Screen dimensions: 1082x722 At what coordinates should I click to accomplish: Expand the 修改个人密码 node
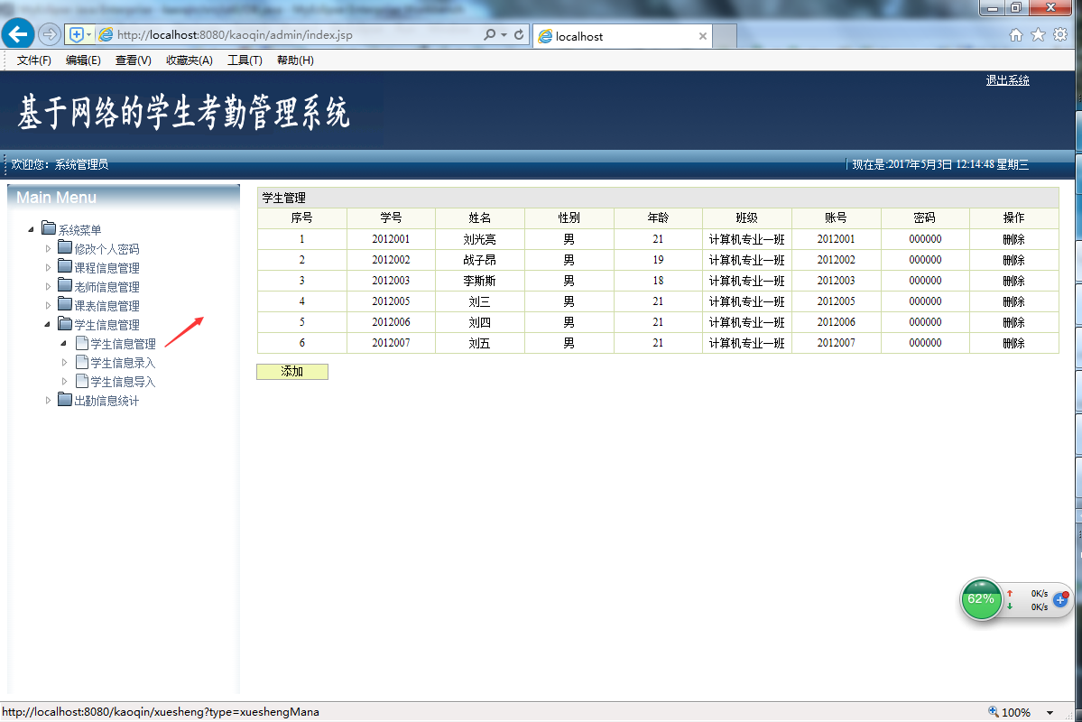pos(48,248)
